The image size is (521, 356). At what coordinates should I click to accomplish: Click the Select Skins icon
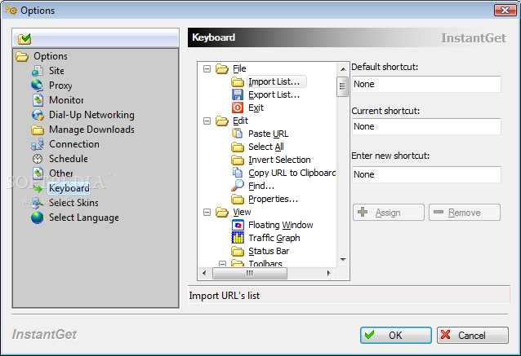[38, 203]
